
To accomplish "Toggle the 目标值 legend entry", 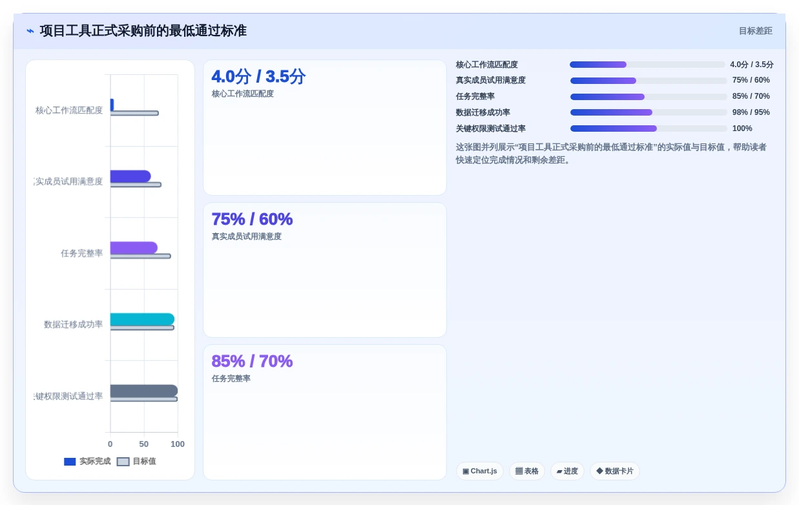I will [136, 462].
